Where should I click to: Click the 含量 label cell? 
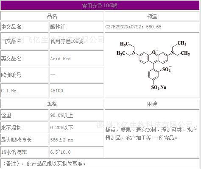click(25, 115)
